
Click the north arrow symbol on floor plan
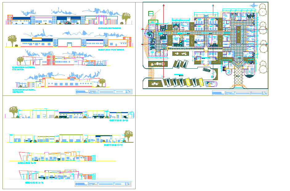click(254, 5)
